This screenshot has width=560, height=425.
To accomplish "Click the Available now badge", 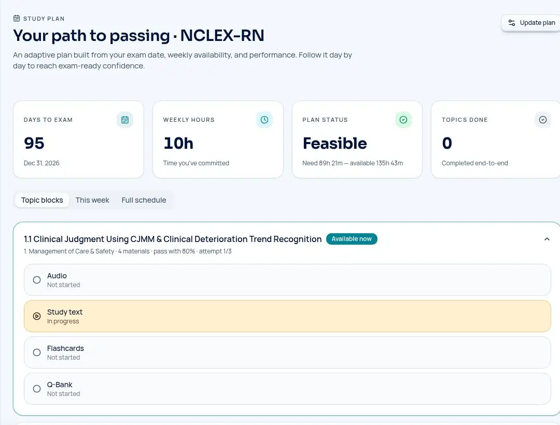I will [352, 239].
